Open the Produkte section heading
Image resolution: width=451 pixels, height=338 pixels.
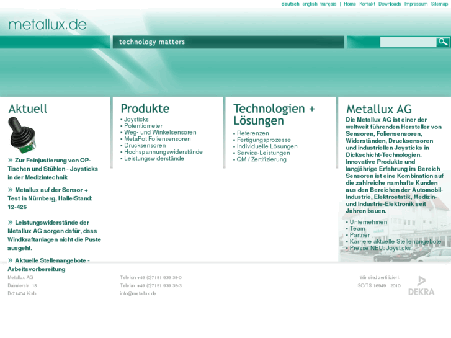[x=145, y=109]
